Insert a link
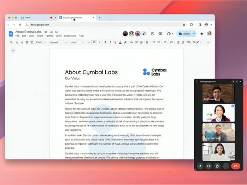This screenshot has width=247, height=185. click(131, 42)
